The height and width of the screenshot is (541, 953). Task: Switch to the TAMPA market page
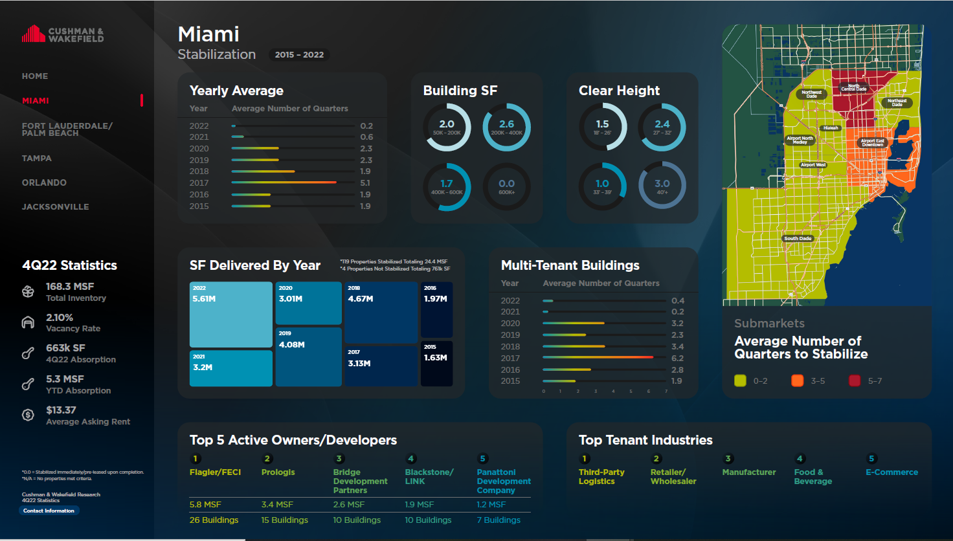[37, 158]
